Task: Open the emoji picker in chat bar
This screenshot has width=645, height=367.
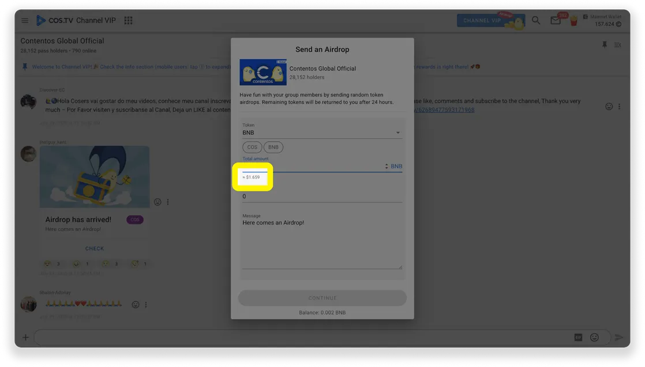Action: click(594, 338)
